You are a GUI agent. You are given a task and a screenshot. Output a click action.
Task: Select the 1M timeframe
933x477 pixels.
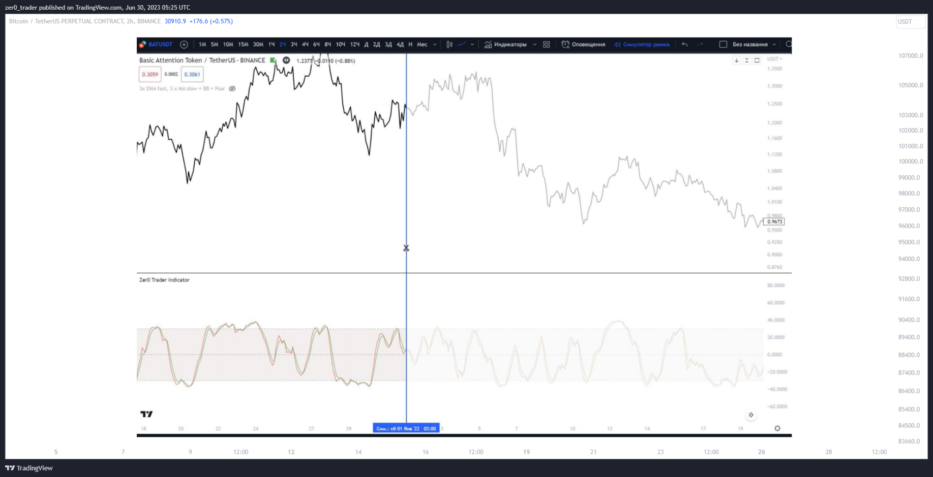click(202, 45)
